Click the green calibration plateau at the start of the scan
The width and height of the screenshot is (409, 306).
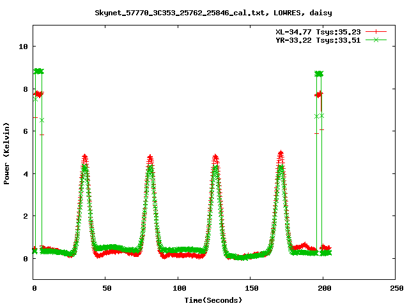[x=39, y=71]
